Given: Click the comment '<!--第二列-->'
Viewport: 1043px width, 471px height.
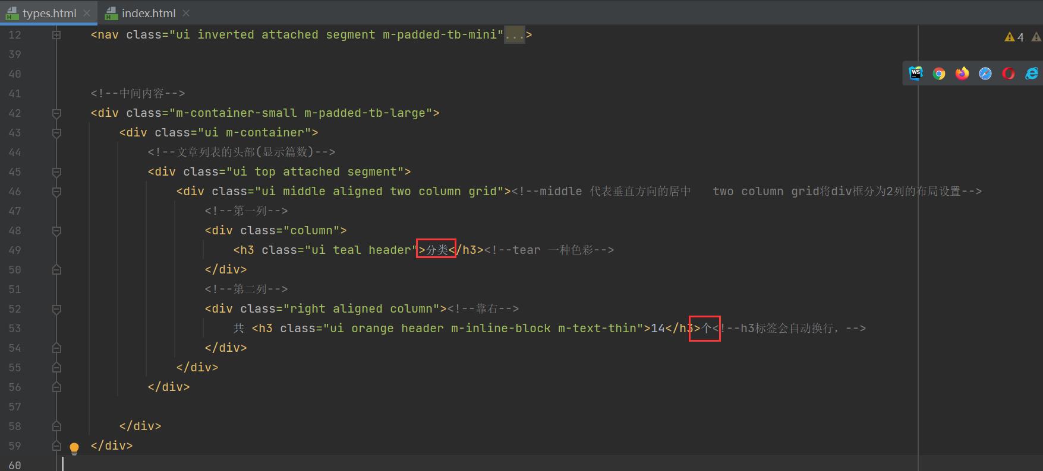Looking at the screenshot, I should 246,289.
